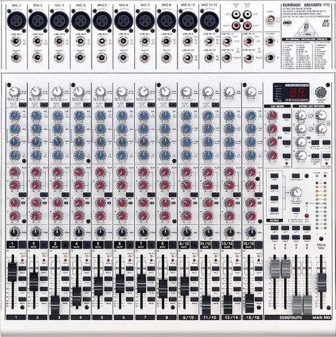This screenshot has height=337, width=336.
Task: Click the white Tape In left RCA jack
Action: pos(236,15)
